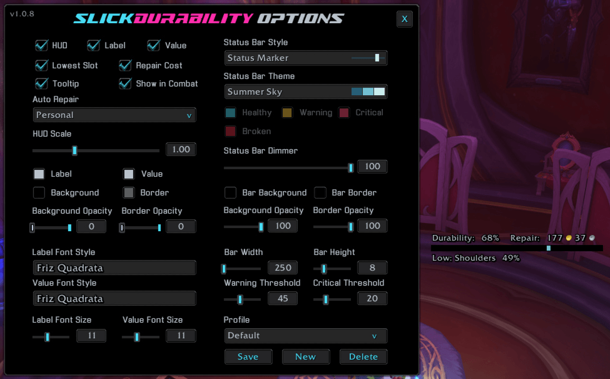Click the Status Bar Dimmer slider handle
This screenshot has height=379, width=610.
pos(350,167)
